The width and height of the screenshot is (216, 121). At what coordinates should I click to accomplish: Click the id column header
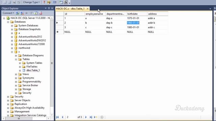point(74,14)
